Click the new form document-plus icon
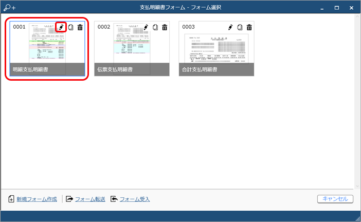 [11, 199]
